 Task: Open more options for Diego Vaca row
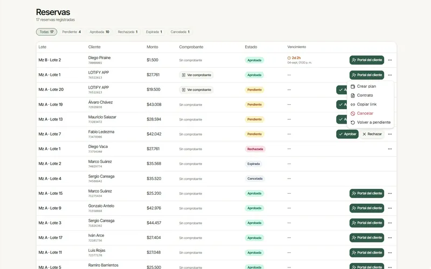click(x=390, y=149)
